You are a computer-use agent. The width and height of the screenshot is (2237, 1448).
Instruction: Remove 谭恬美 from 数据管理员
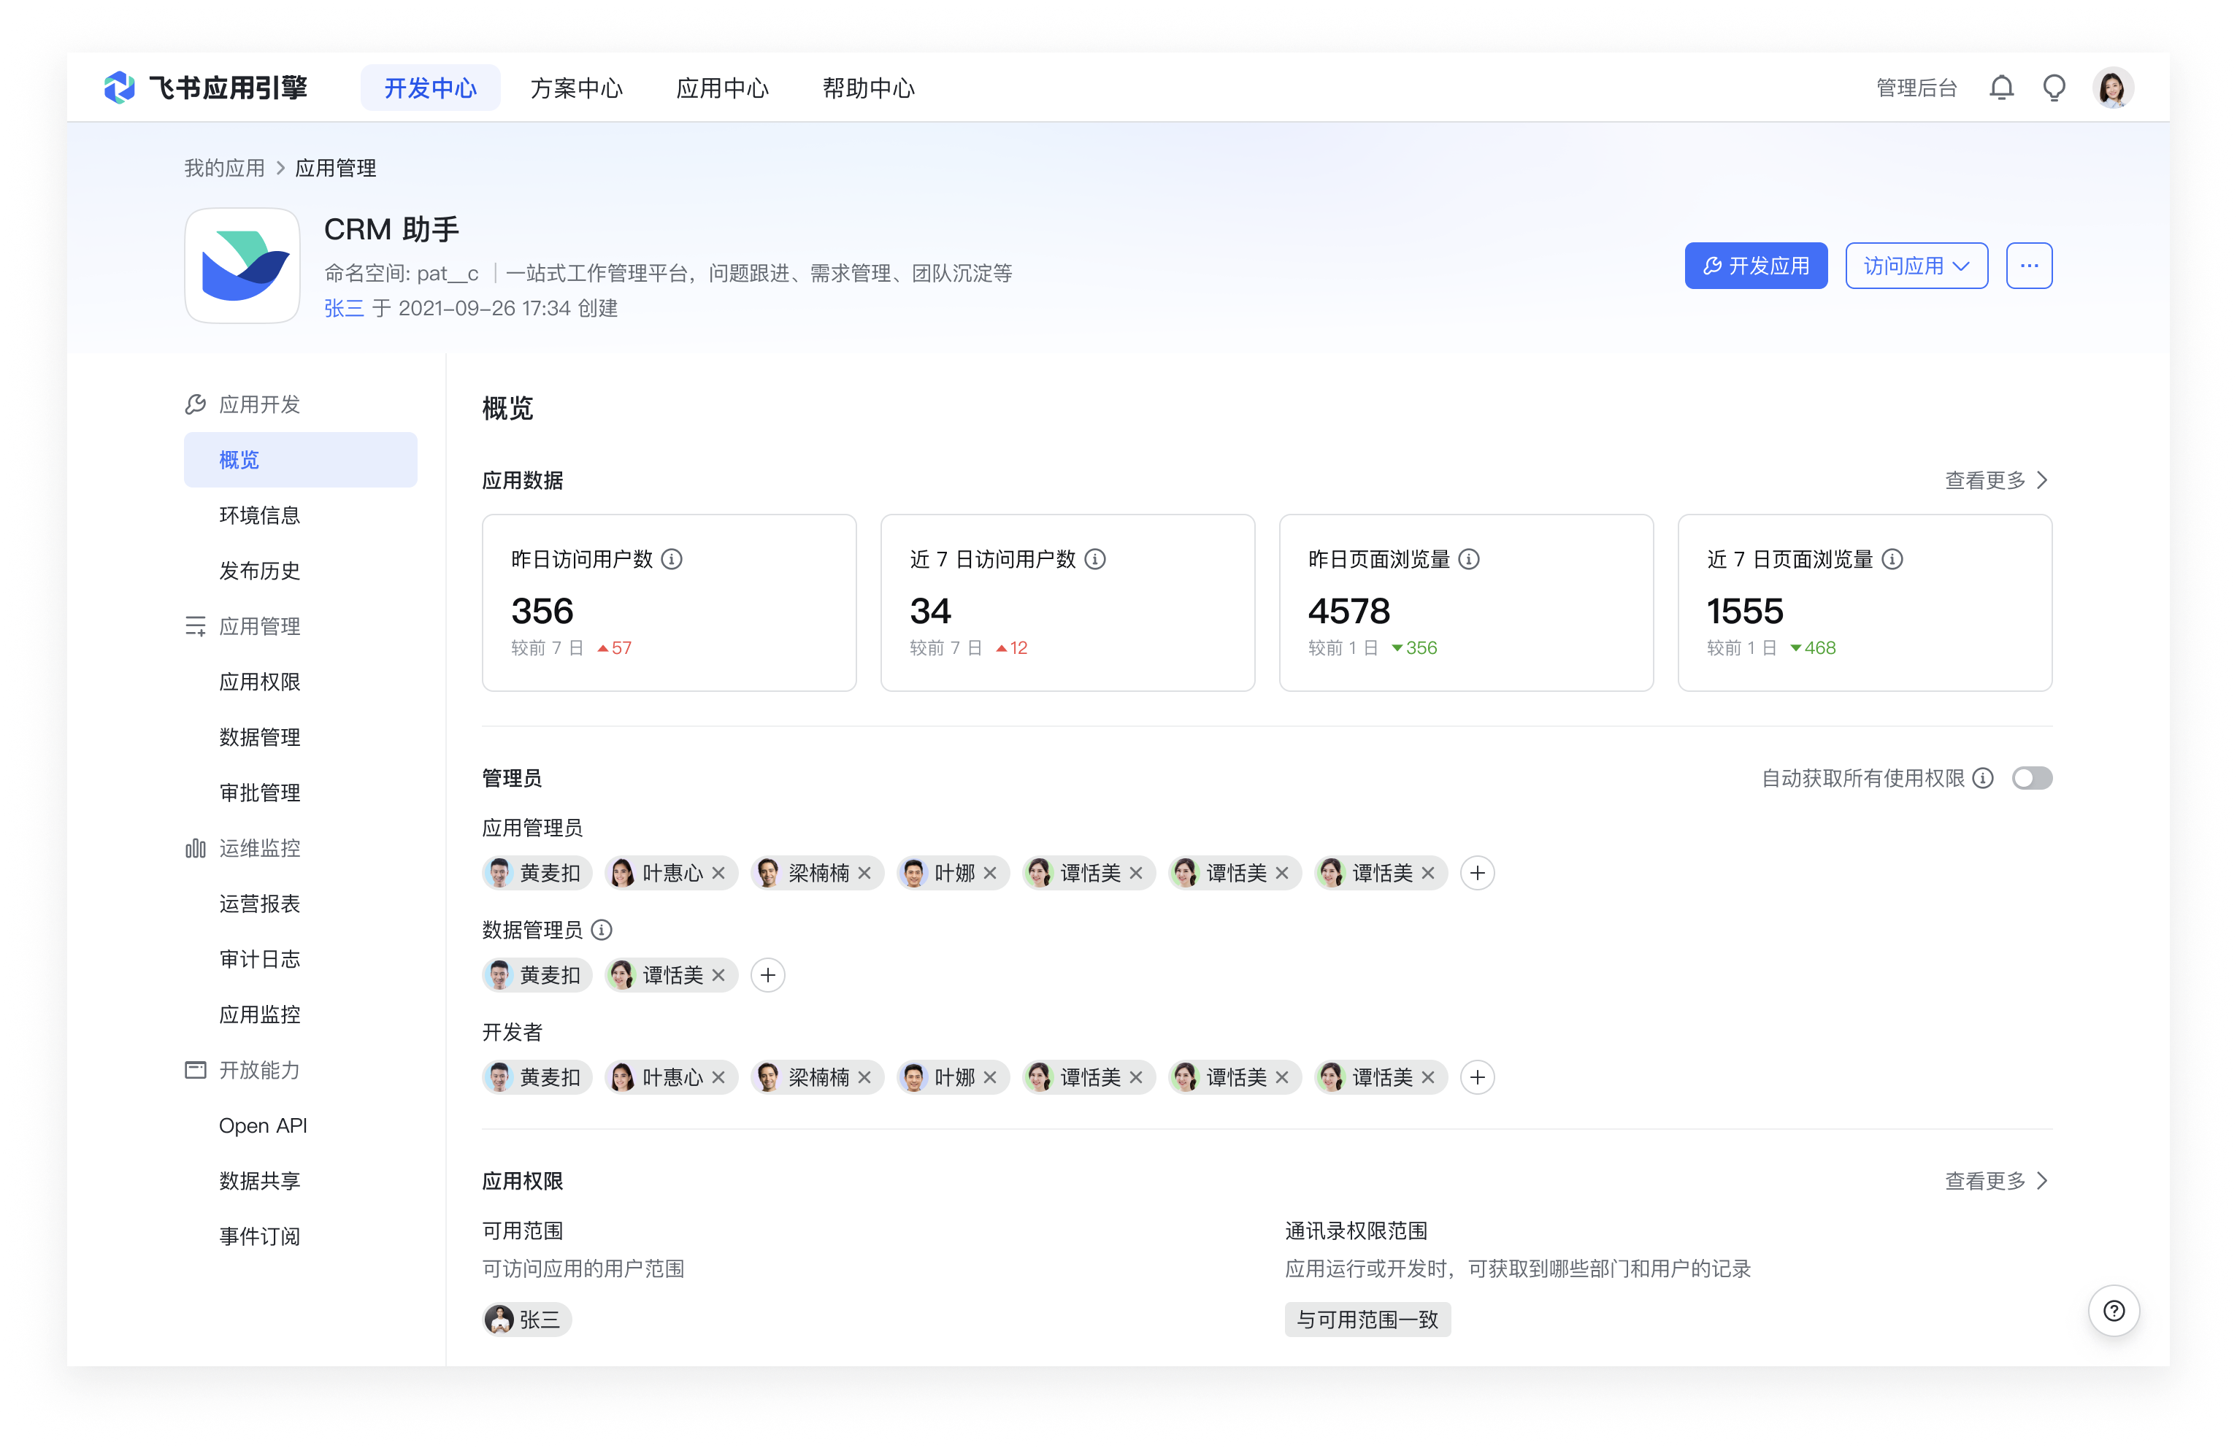point(718,975)
